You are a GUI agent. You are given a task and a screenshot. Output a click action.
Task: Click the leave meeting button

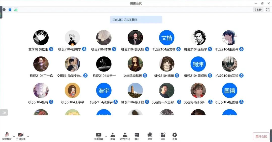coord(261,136)
